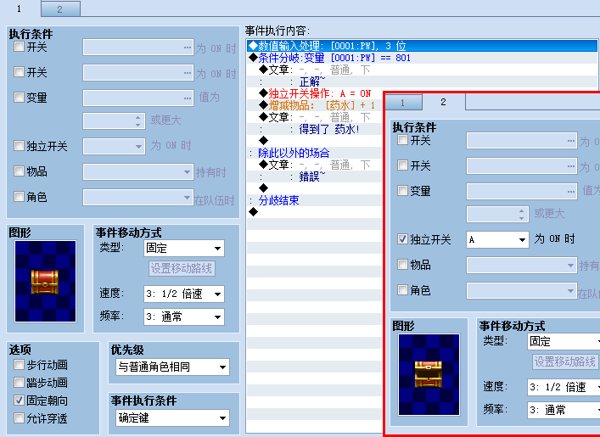Screen dimensions: 600x437
Task: Select tab 1 inside the page 2 panel
Action: coord(403,103)
